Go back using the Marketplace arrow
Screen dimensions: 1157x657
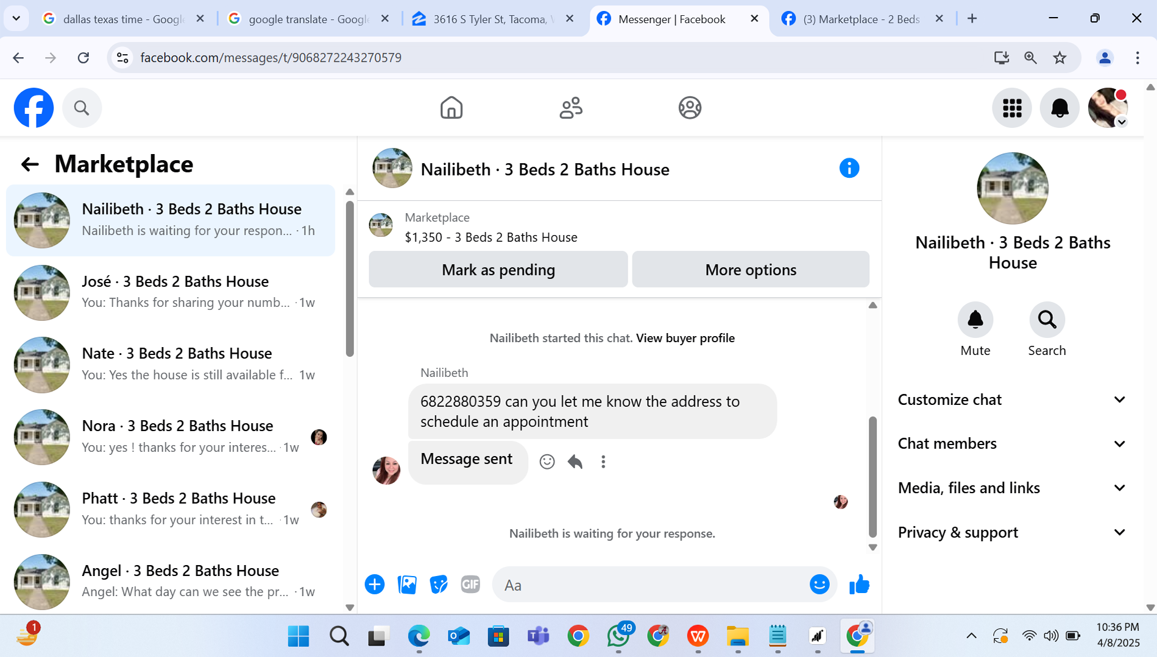pos(29,164)
